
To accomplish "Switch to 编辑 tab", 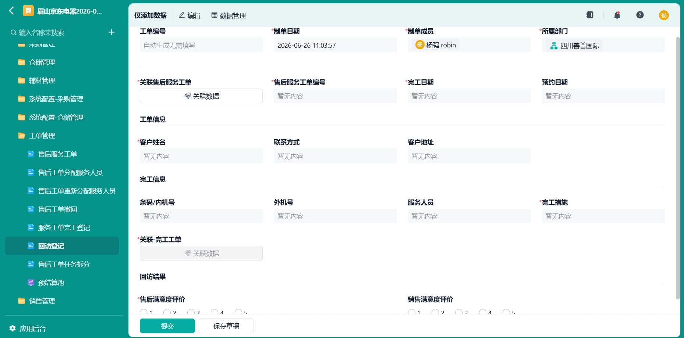I will point(190,15).
